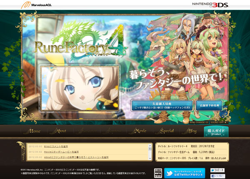Screen dimensions: 250x179
Task: Open the official Twitter account banner
Action: click(185, 173)
